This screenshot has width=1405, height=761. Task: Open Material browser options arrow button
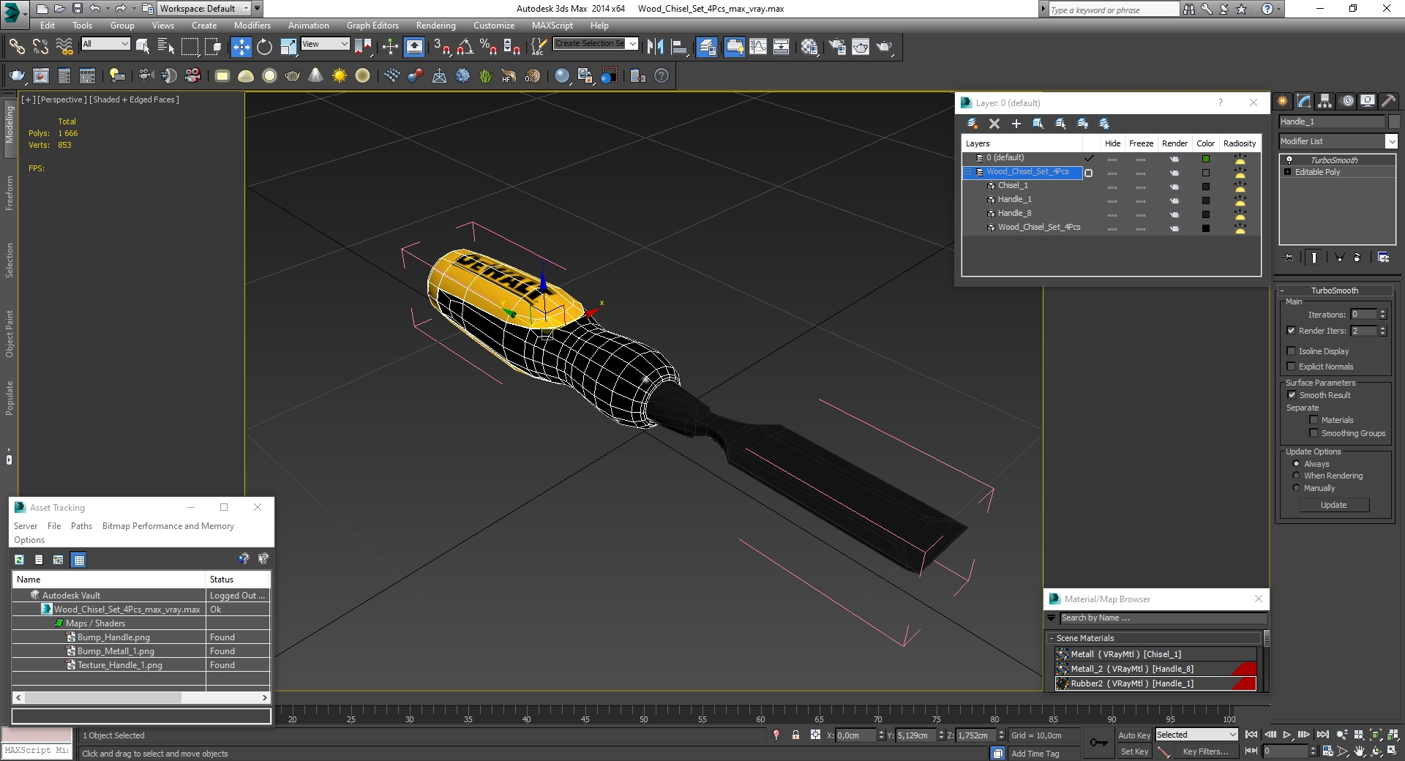click(1052, 618)
